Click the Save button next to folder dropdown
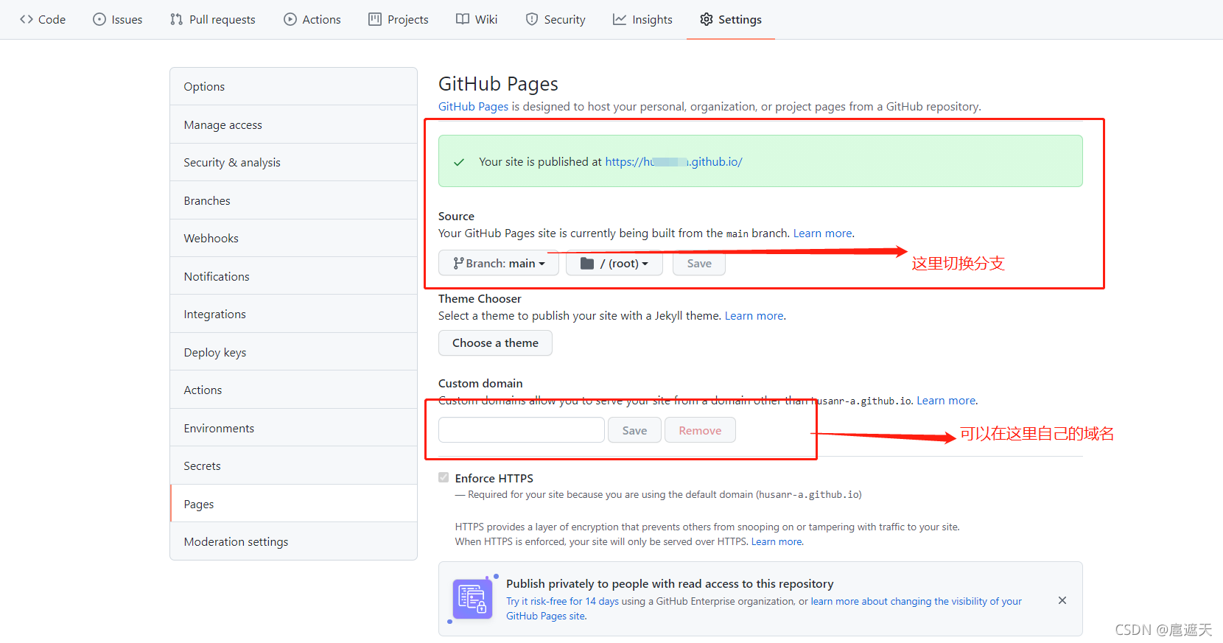 (699, 263)
